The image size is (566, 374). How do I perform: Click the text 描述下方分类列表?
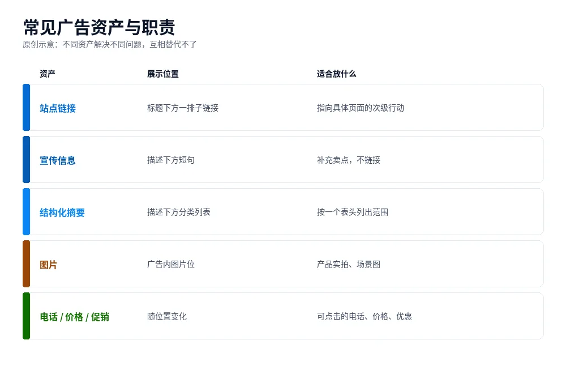[x=179, y=212]
